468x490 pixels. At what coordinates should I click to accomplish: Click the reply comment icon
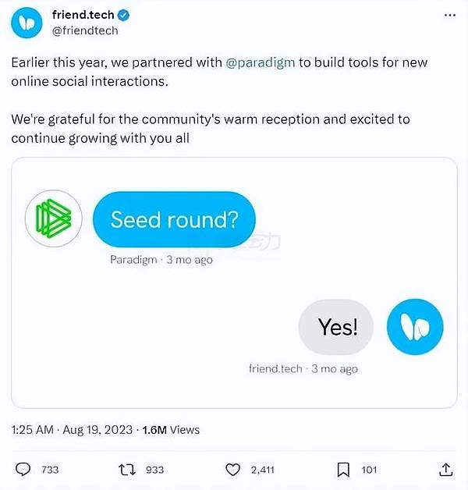tap(23, 470)
